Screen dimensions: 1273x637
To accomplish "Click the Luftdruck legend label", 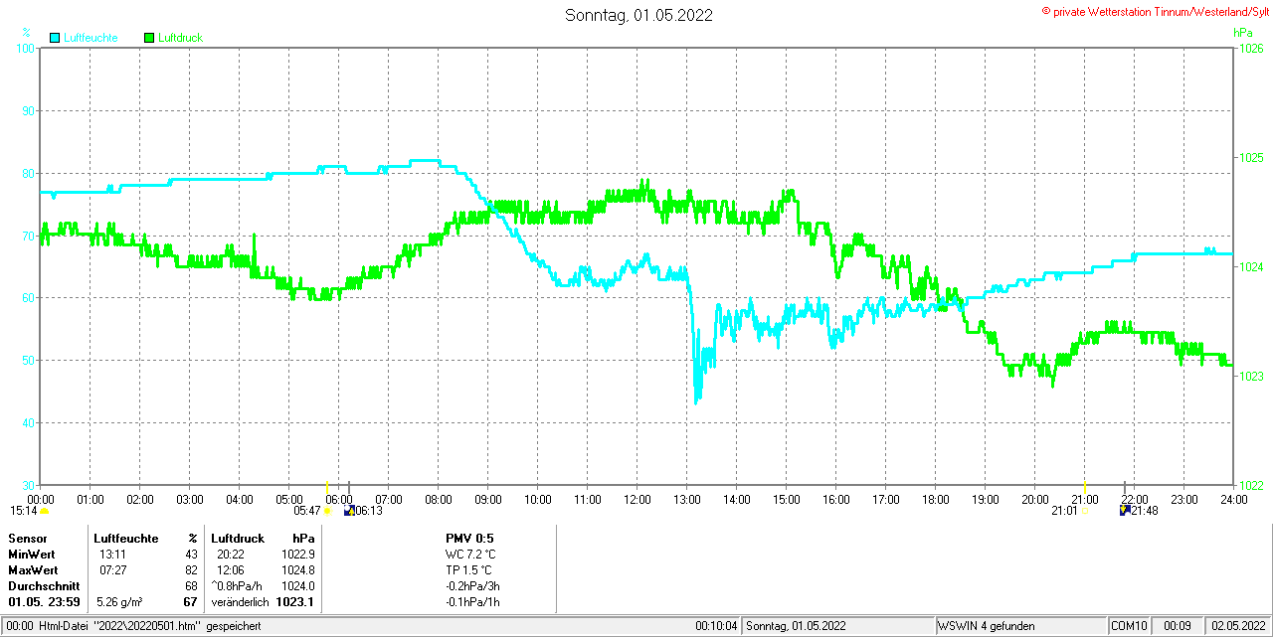I will pos(181,38).
